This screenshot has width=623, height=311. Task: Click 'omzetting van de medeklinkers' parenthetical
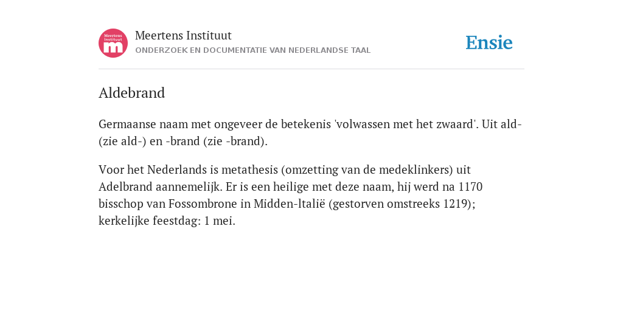pos(367,170)
